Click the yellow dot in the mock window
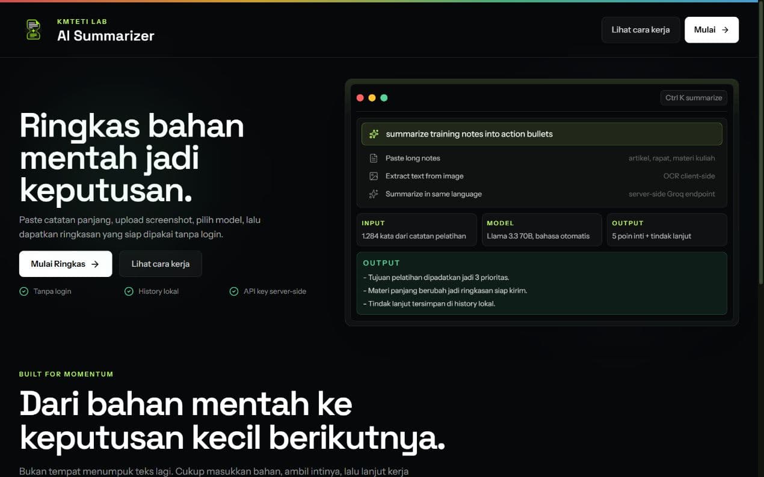Screen dimensions: 764x477 372,98
